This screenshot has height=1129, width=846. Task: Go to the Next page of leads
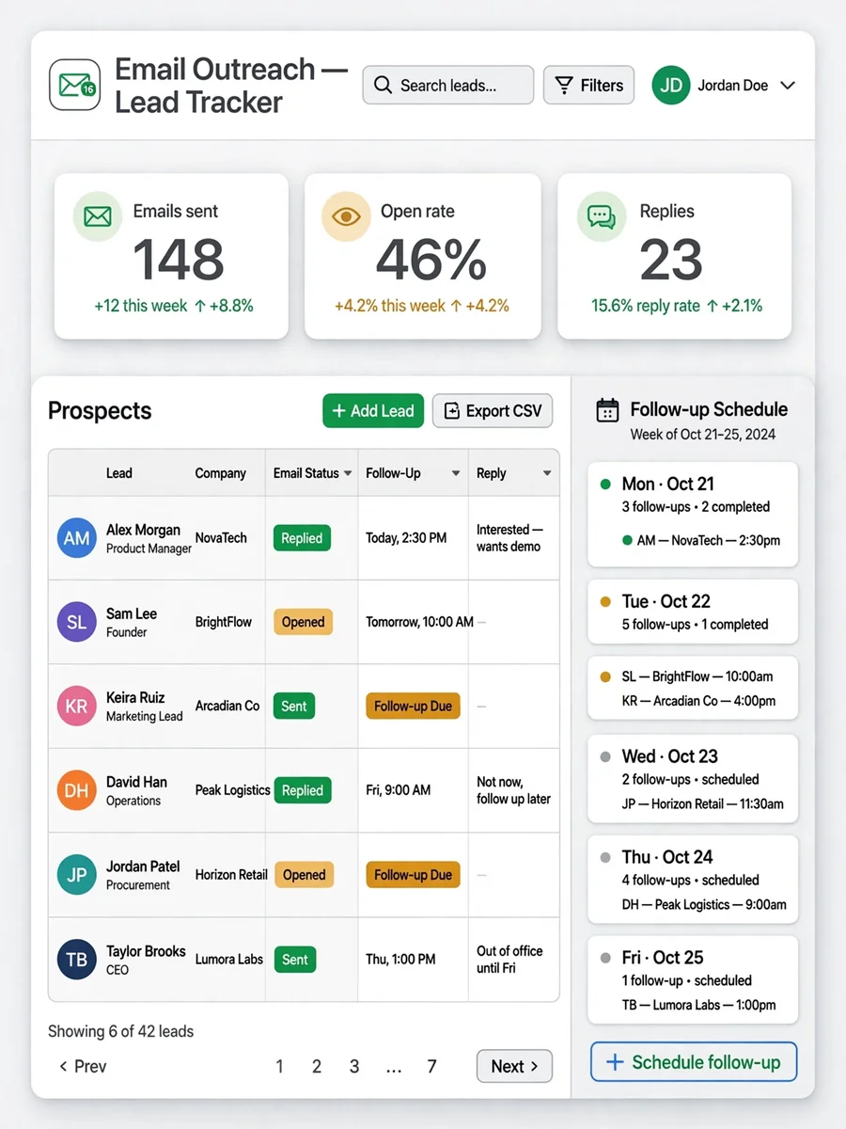click(x=514, y=1066)
